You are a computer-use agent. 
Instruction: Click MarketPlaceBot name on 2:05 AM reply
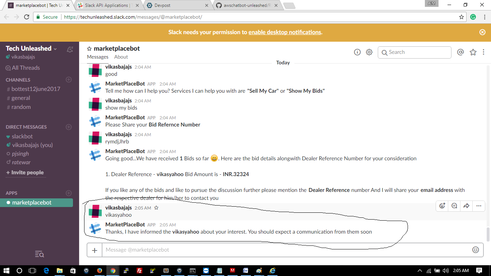pos(125,224)
